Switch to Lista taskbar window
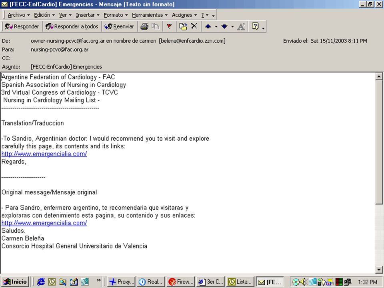Viewport: 384px width, 288px height. (x=240, y=282)
